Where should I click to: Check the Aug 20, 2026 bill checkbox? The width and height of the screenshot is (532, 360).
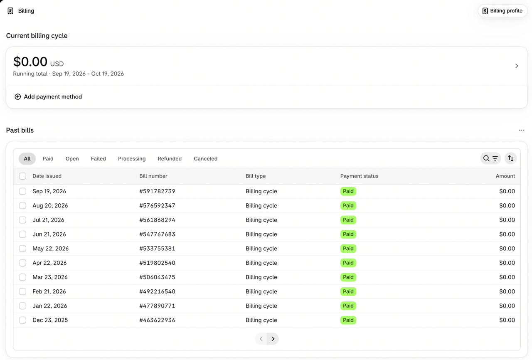pos(22,206)
